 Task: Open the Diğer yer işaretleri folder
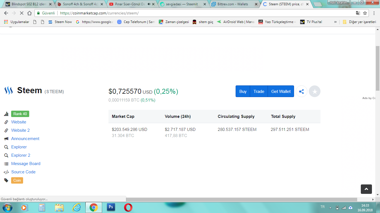coord(359,22)
